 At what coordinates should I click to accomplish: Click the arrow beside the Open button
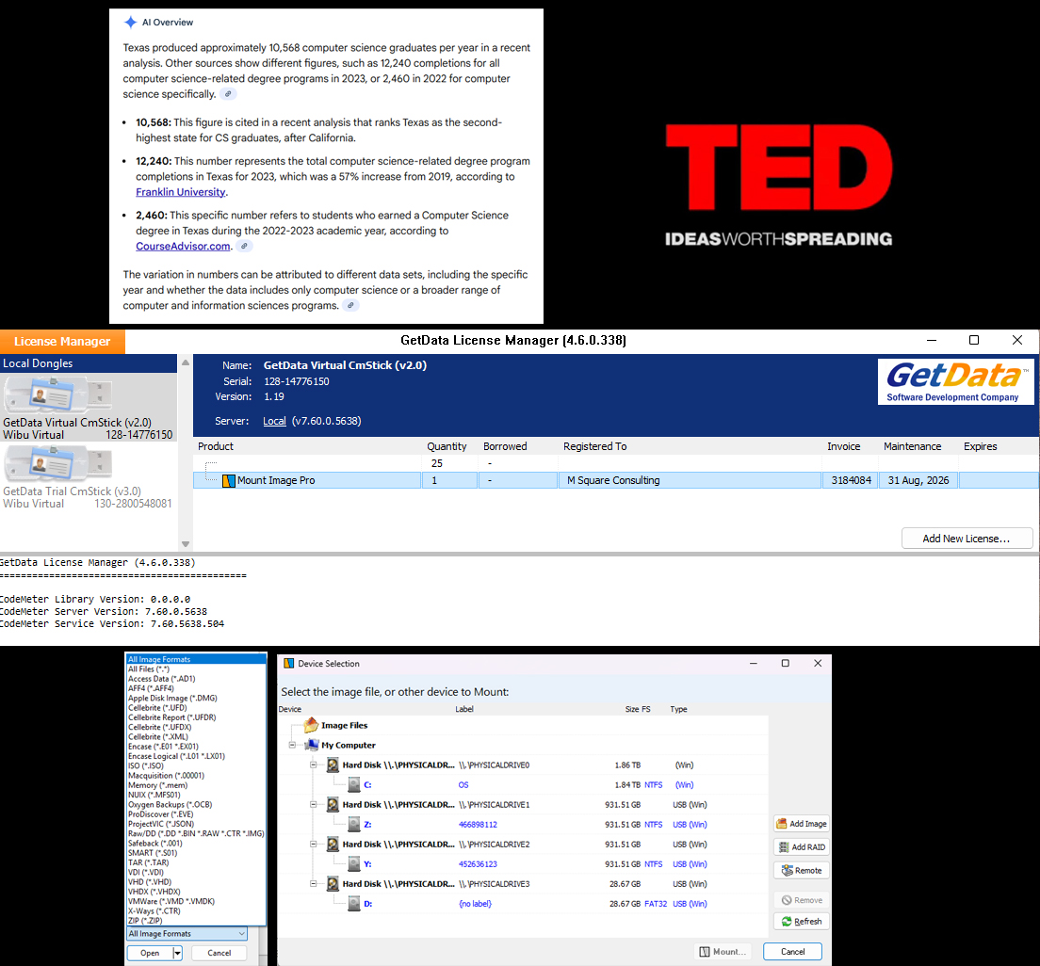(x=177, y=953)
